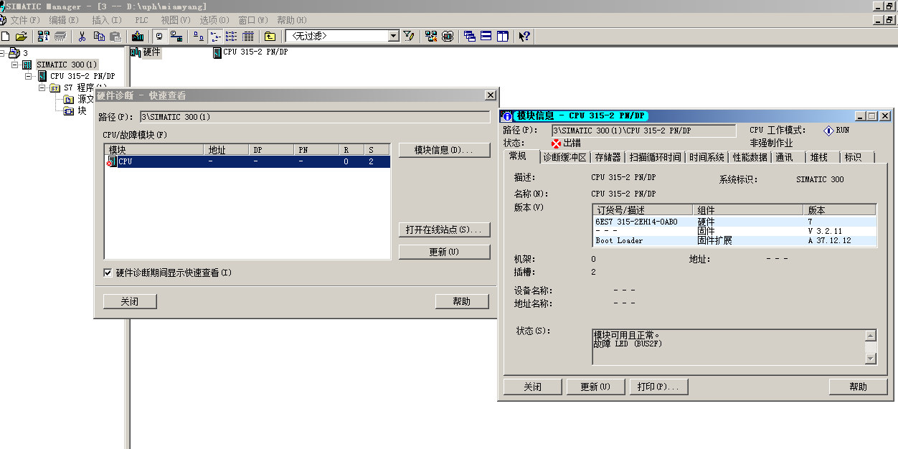Select Small Icons view toolbar button

[215, 36]
